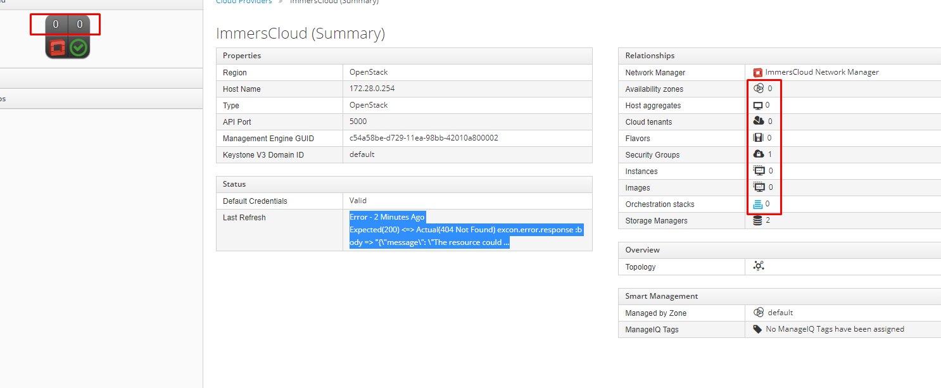Image resolution: width=941 pixels, height=388 pixels.
Task: Open the Storage Managers relationship row
Action: (780, 221)
